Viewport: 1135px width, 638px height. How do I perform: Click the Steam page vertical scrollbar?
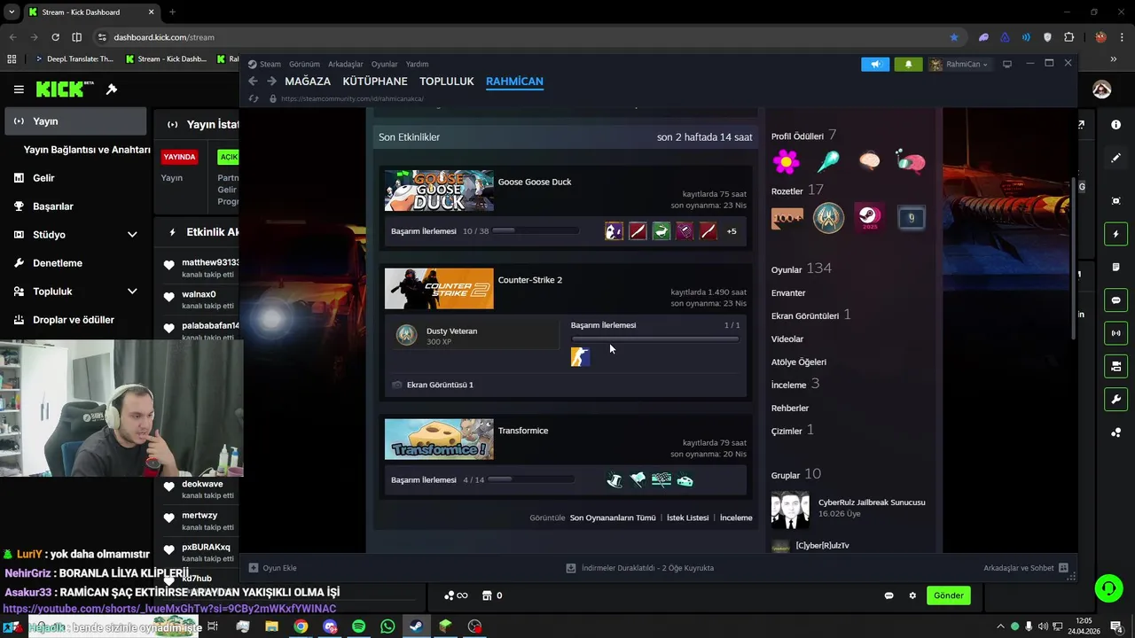(1074, 257)
